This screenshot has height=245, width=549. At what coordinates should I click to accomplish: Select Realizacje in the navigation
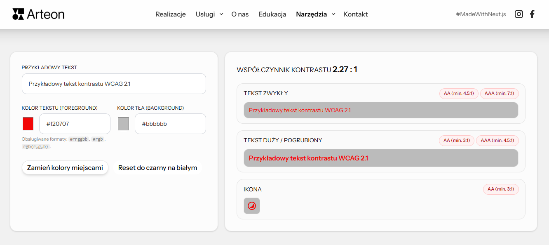pos(170,14)
